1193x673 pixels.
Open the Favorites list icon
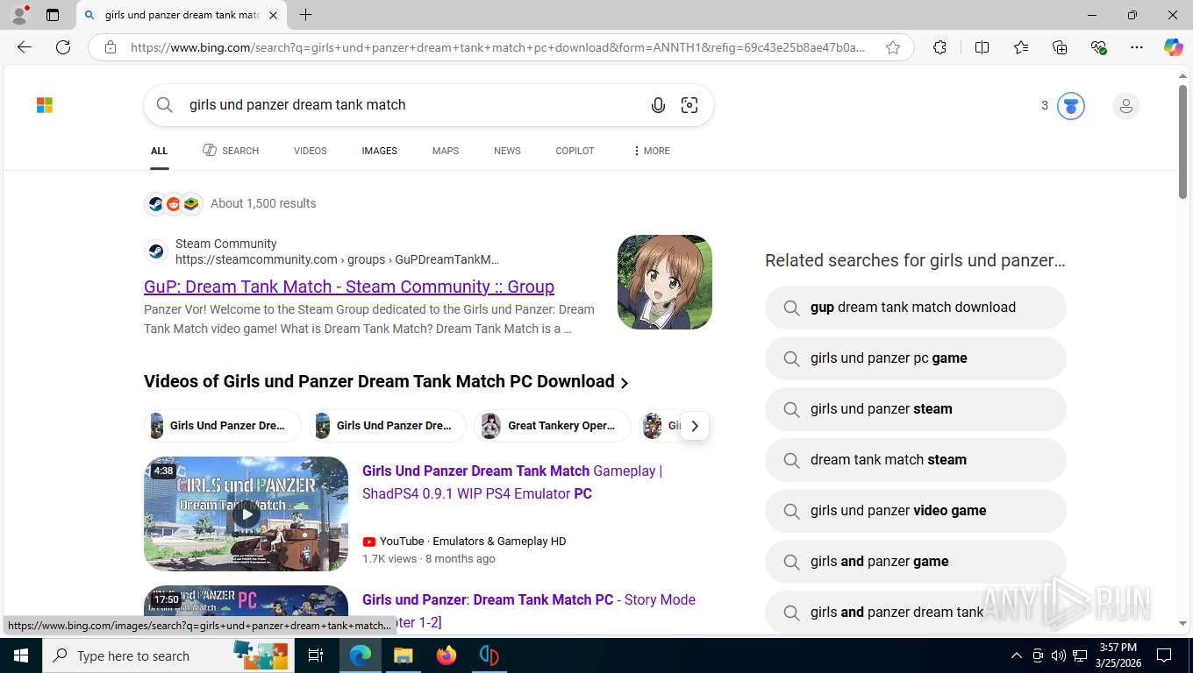point(1021,47)
